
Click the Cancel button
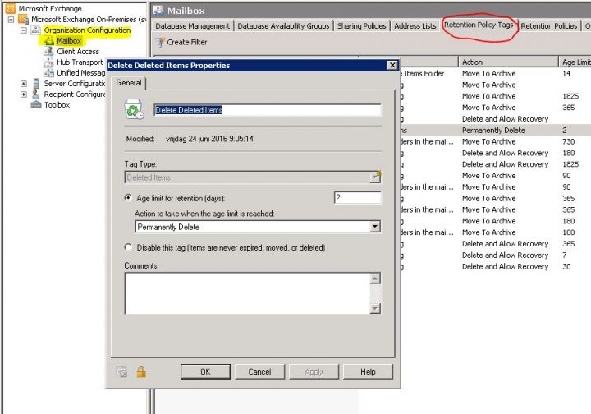pos(259,372)
